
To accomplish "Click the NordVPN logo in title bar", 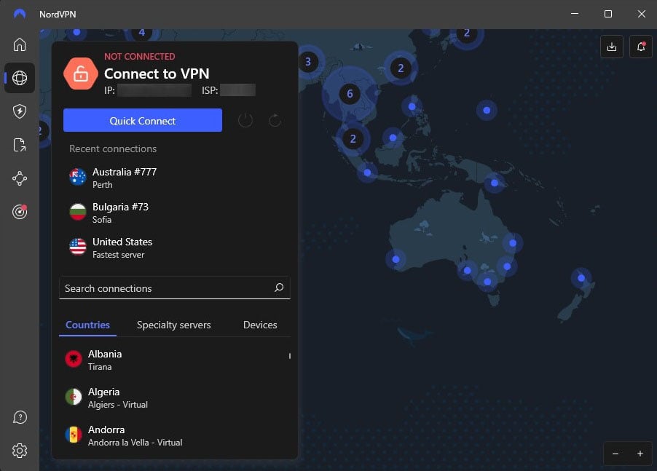I will (20, 14).
